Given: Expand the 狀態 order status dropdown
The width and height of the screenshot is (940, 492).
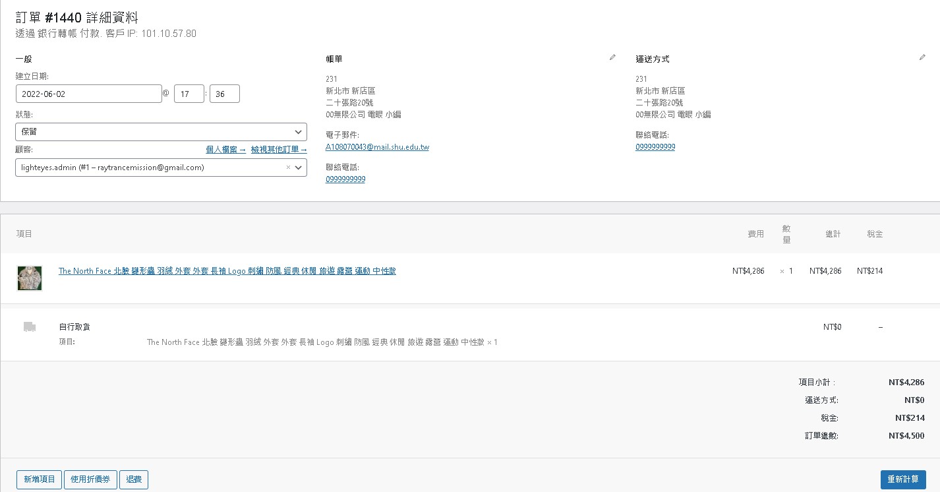Looking at the screenshot, I should pyautogui.click(x=161, y=132).
